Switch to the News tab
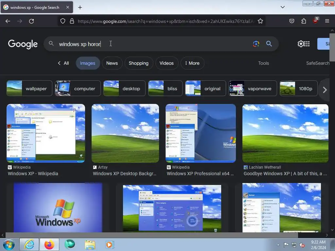The width and height of the screenshot is (335, 251). pos(112,63)
